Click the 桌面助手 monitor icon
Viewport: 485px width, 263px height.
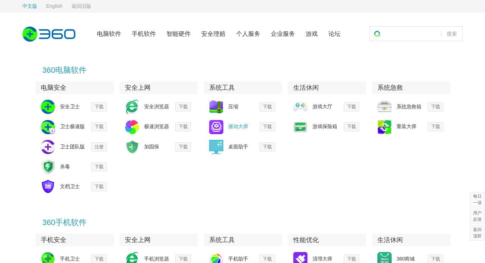(216, 147)
